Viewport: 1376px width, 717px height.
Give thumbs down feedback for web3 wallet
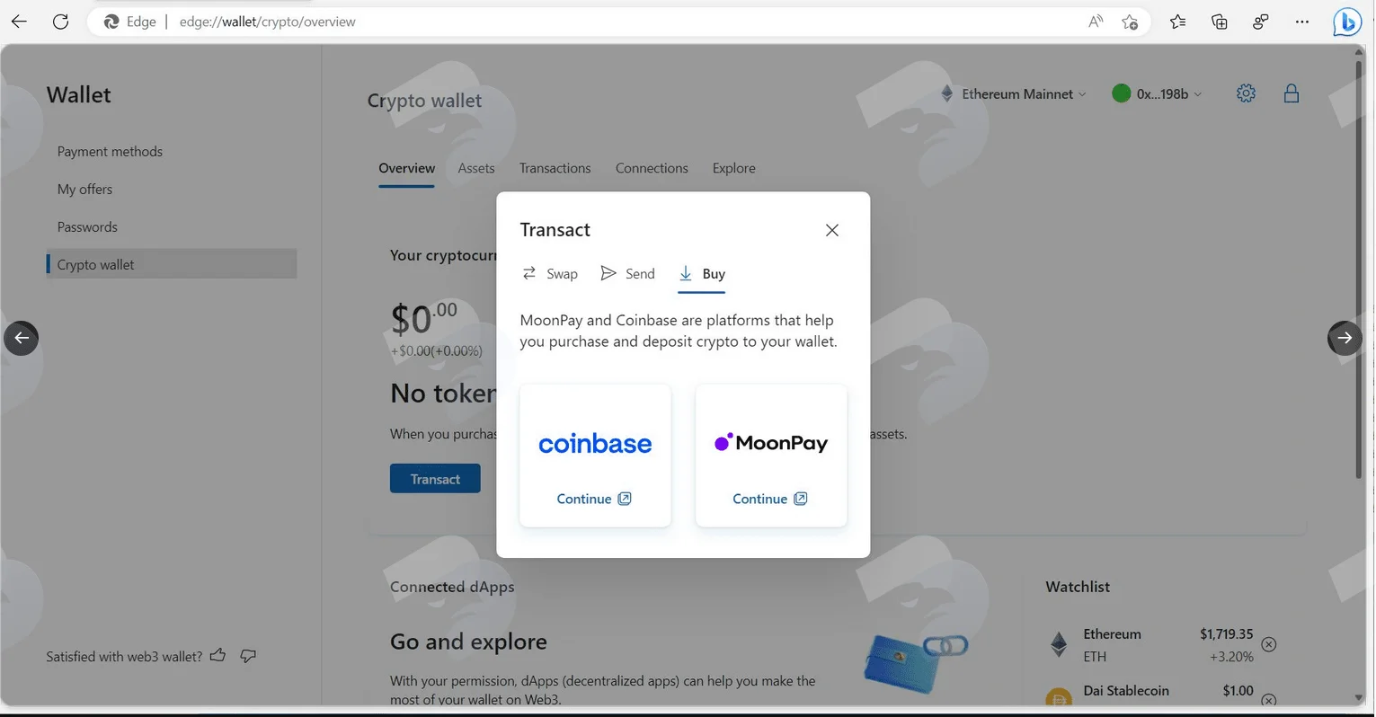[x=248, y=656]
